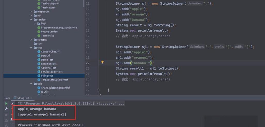Click the suffix: inlay hint on line 19
Screen dimensions: 265x127
[239, 47]
